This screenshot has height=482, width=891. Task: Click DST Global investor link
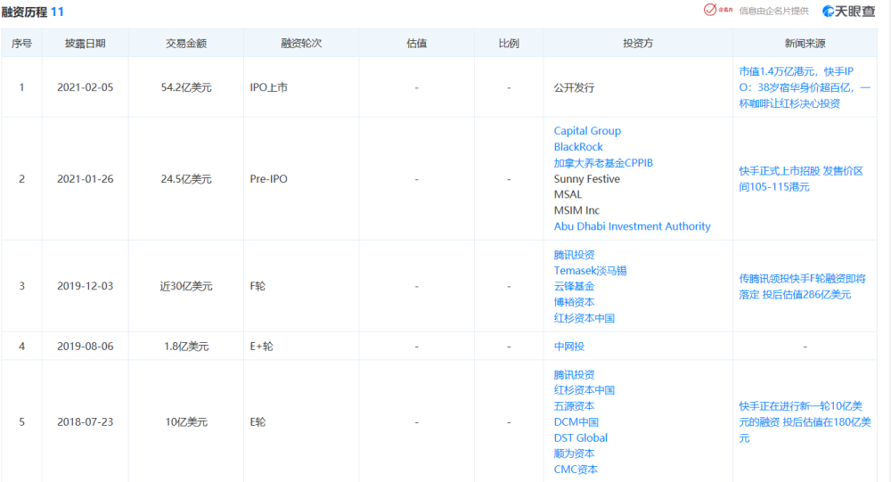(x=580, y=437)
